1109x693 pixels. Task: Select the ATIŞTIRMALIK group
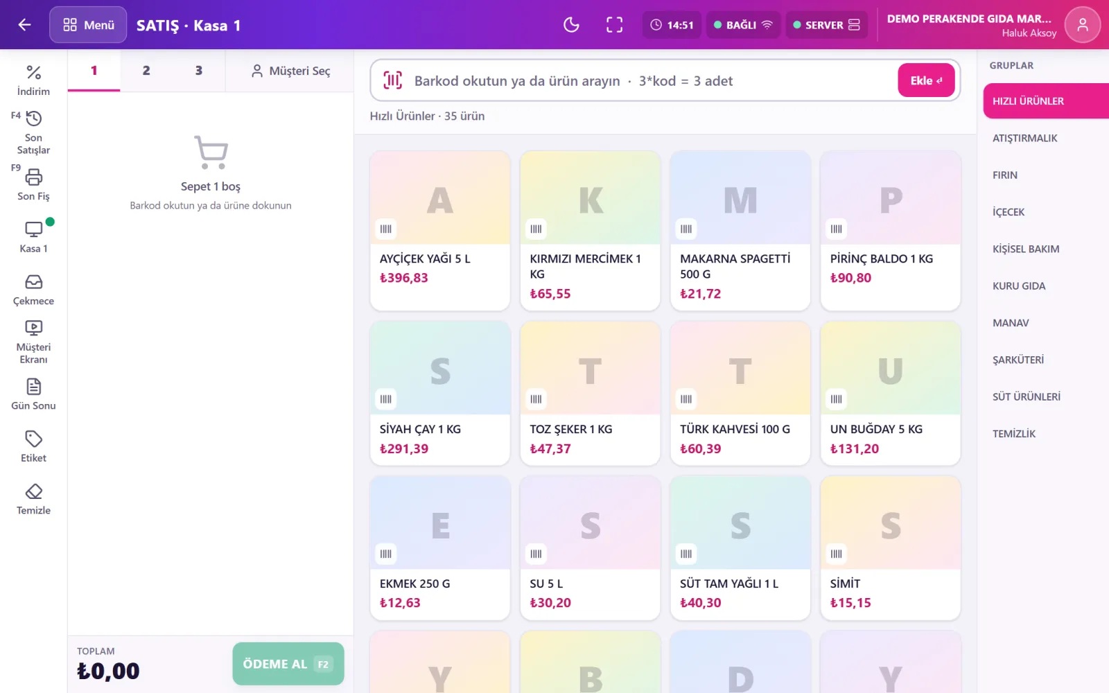pyautogui.click(x=1046, y=138)
